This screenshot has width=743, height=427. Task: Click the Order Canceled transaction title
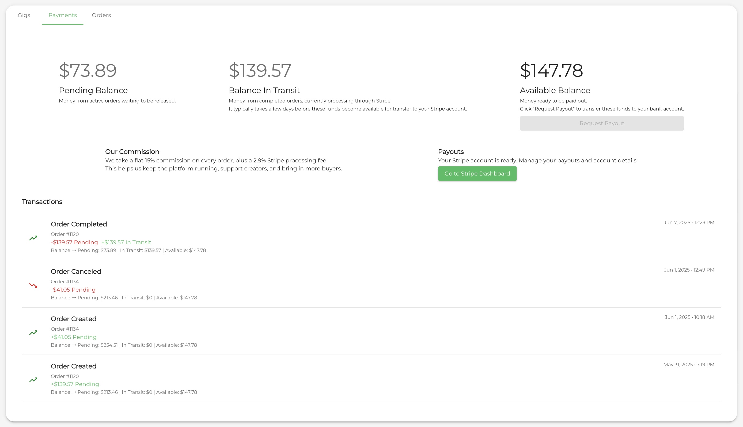tap(76, 272)
